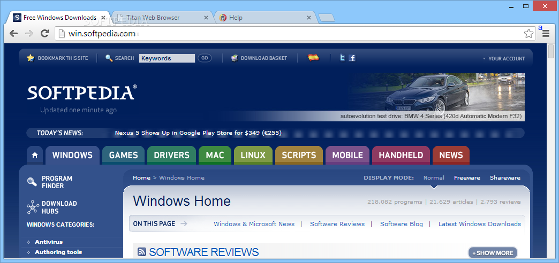Open the Nexus 5 news headline
This screenshot has width=559, height=263.
click(x=198, y=133)
